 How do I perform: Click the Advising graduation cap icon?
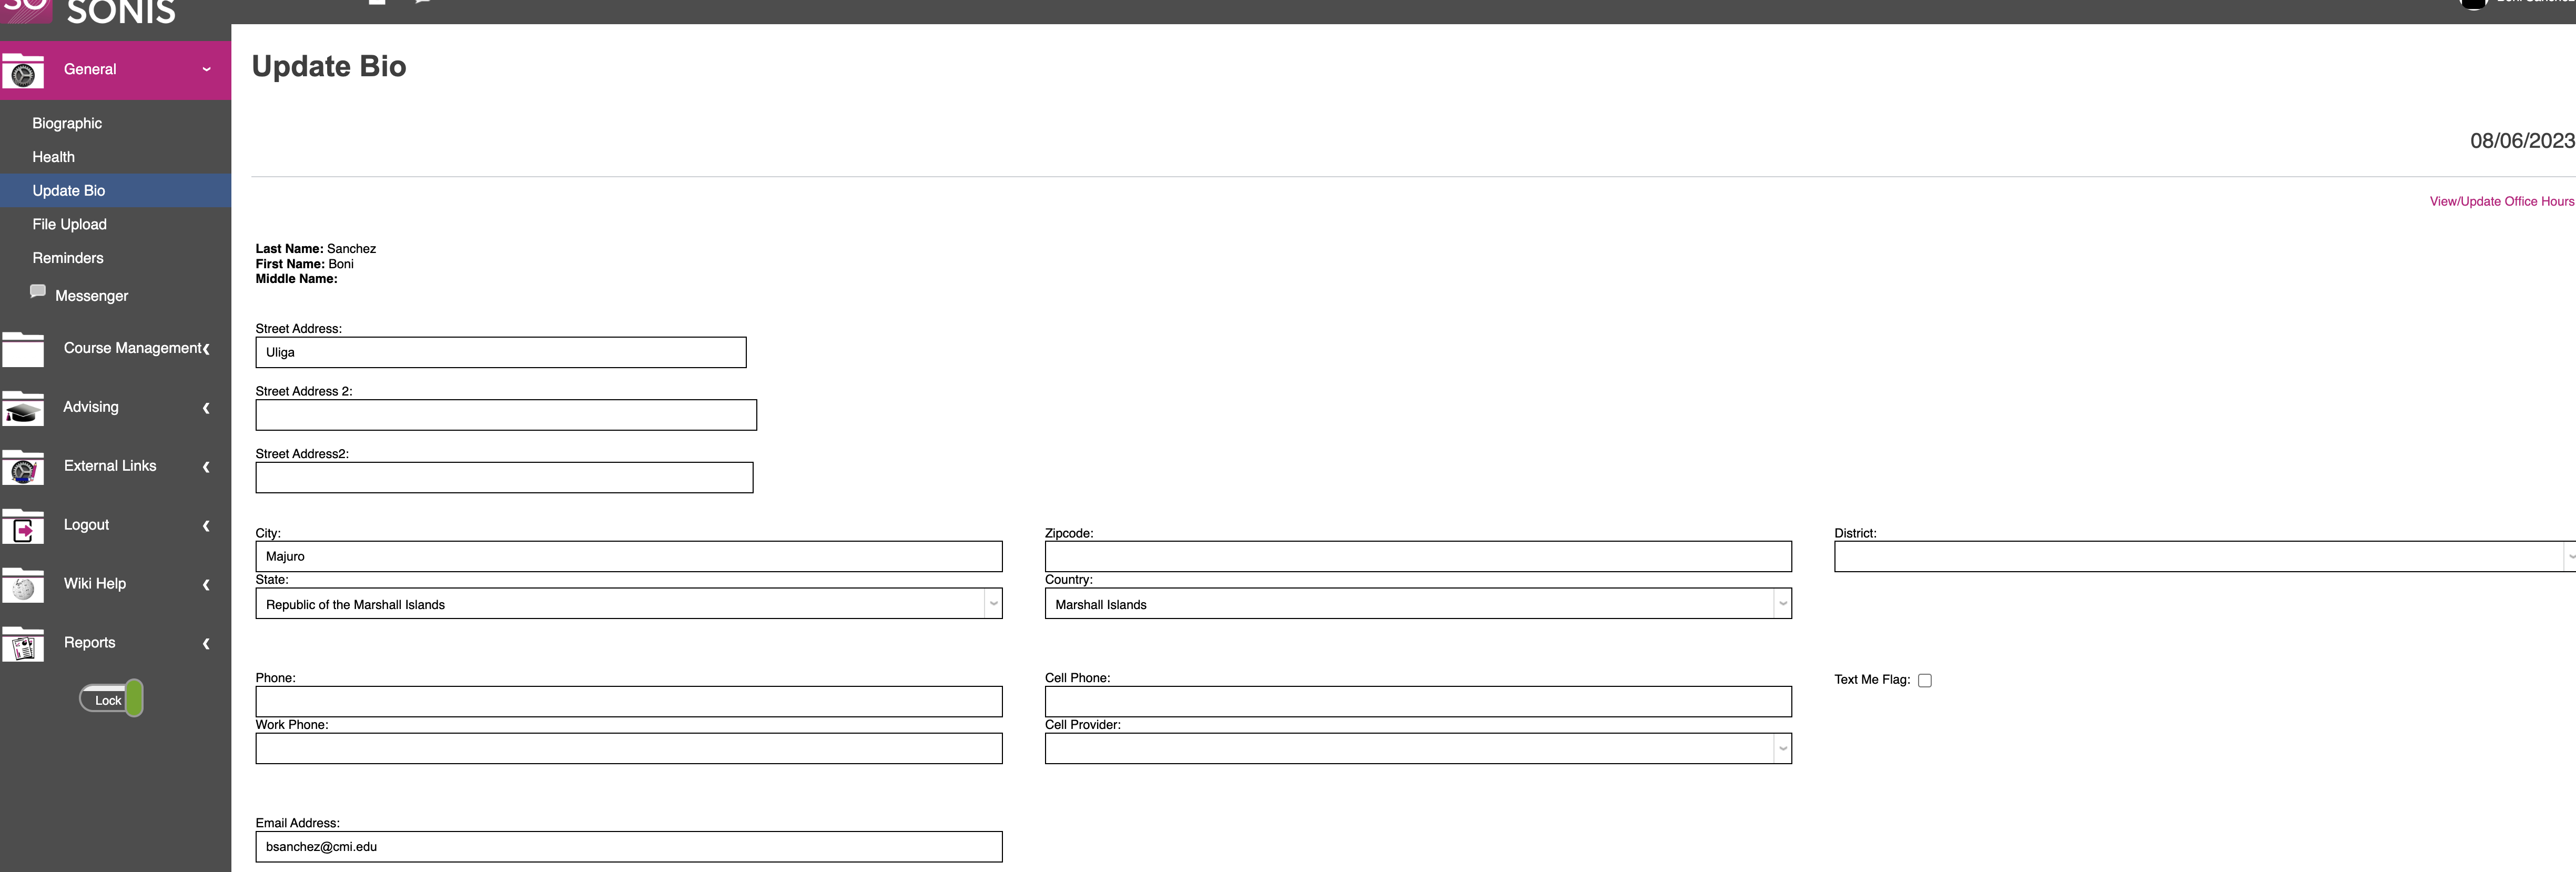tap(23, 410)
